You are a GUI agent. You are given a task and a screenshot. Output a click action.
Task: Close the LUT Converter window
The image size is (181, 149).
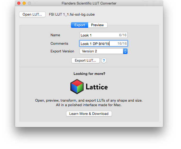19,3
